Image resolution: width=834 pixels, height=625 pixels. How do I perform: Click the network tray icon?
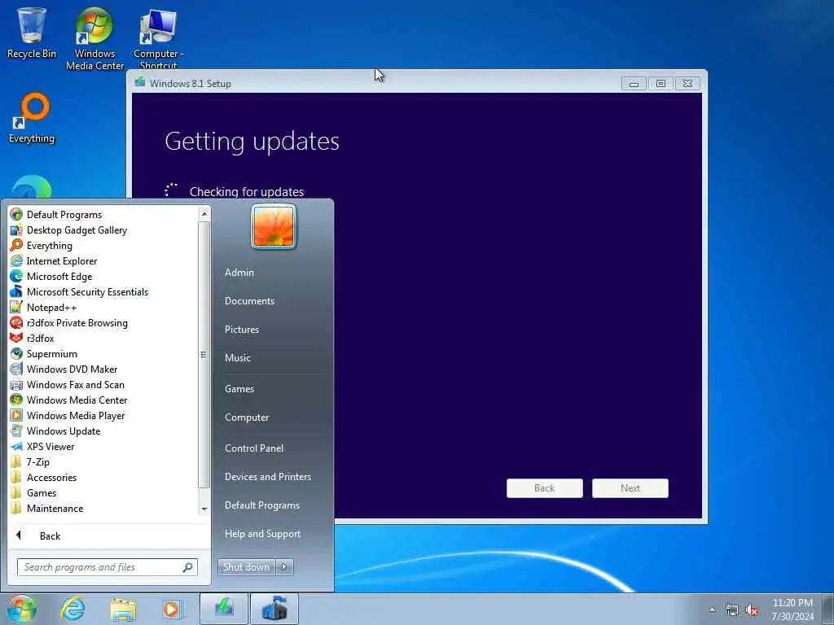point(732,610)
